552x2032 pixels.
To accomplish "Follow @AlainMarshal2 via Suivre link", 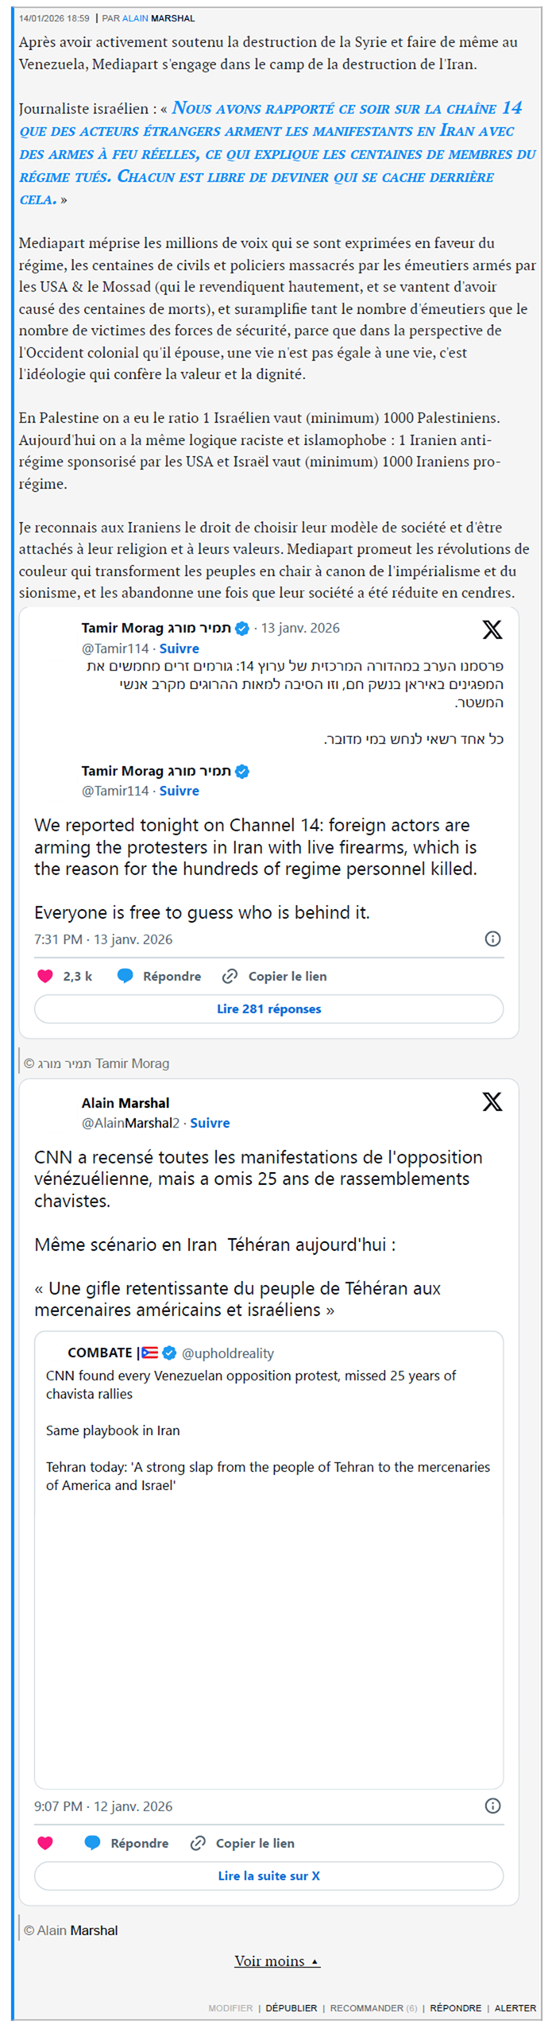I will tap(210, 1123).
